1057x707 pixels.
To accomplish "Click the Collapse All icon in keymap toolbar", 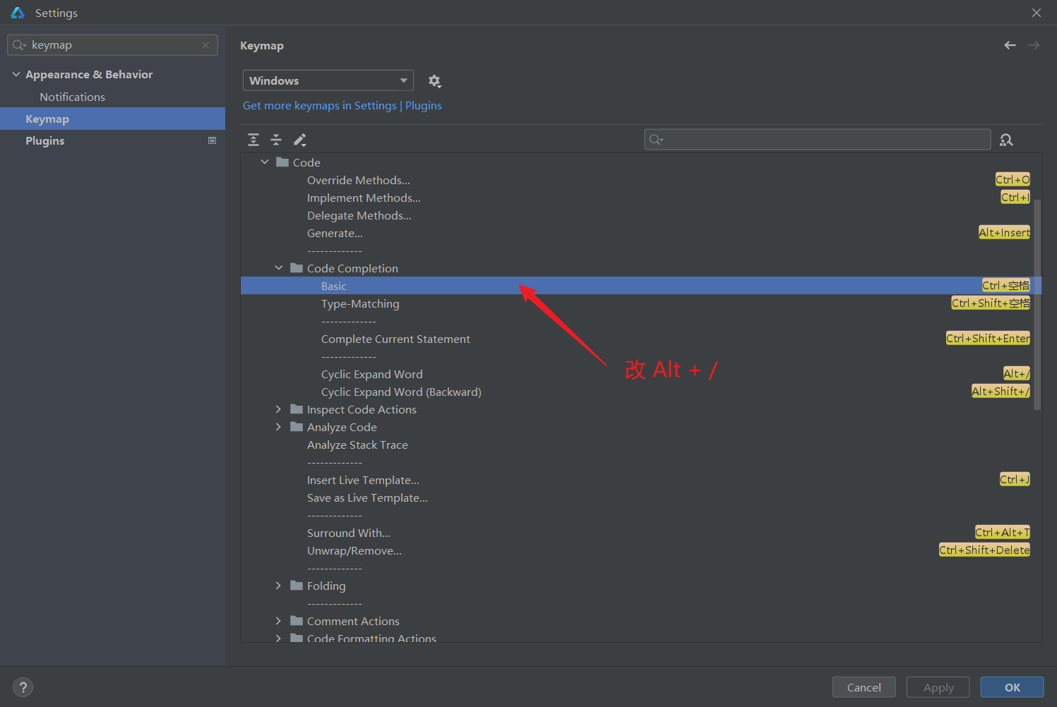I will point(276,140).
